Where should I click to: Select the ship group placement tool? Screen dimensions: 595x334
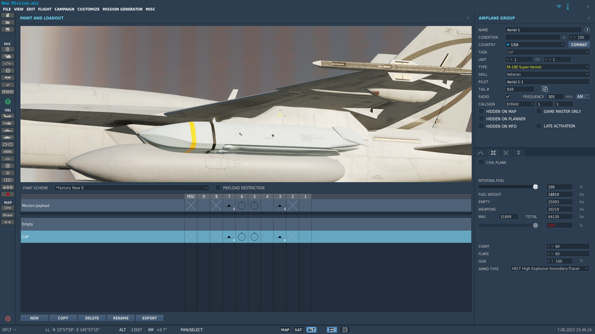point(7,130)
